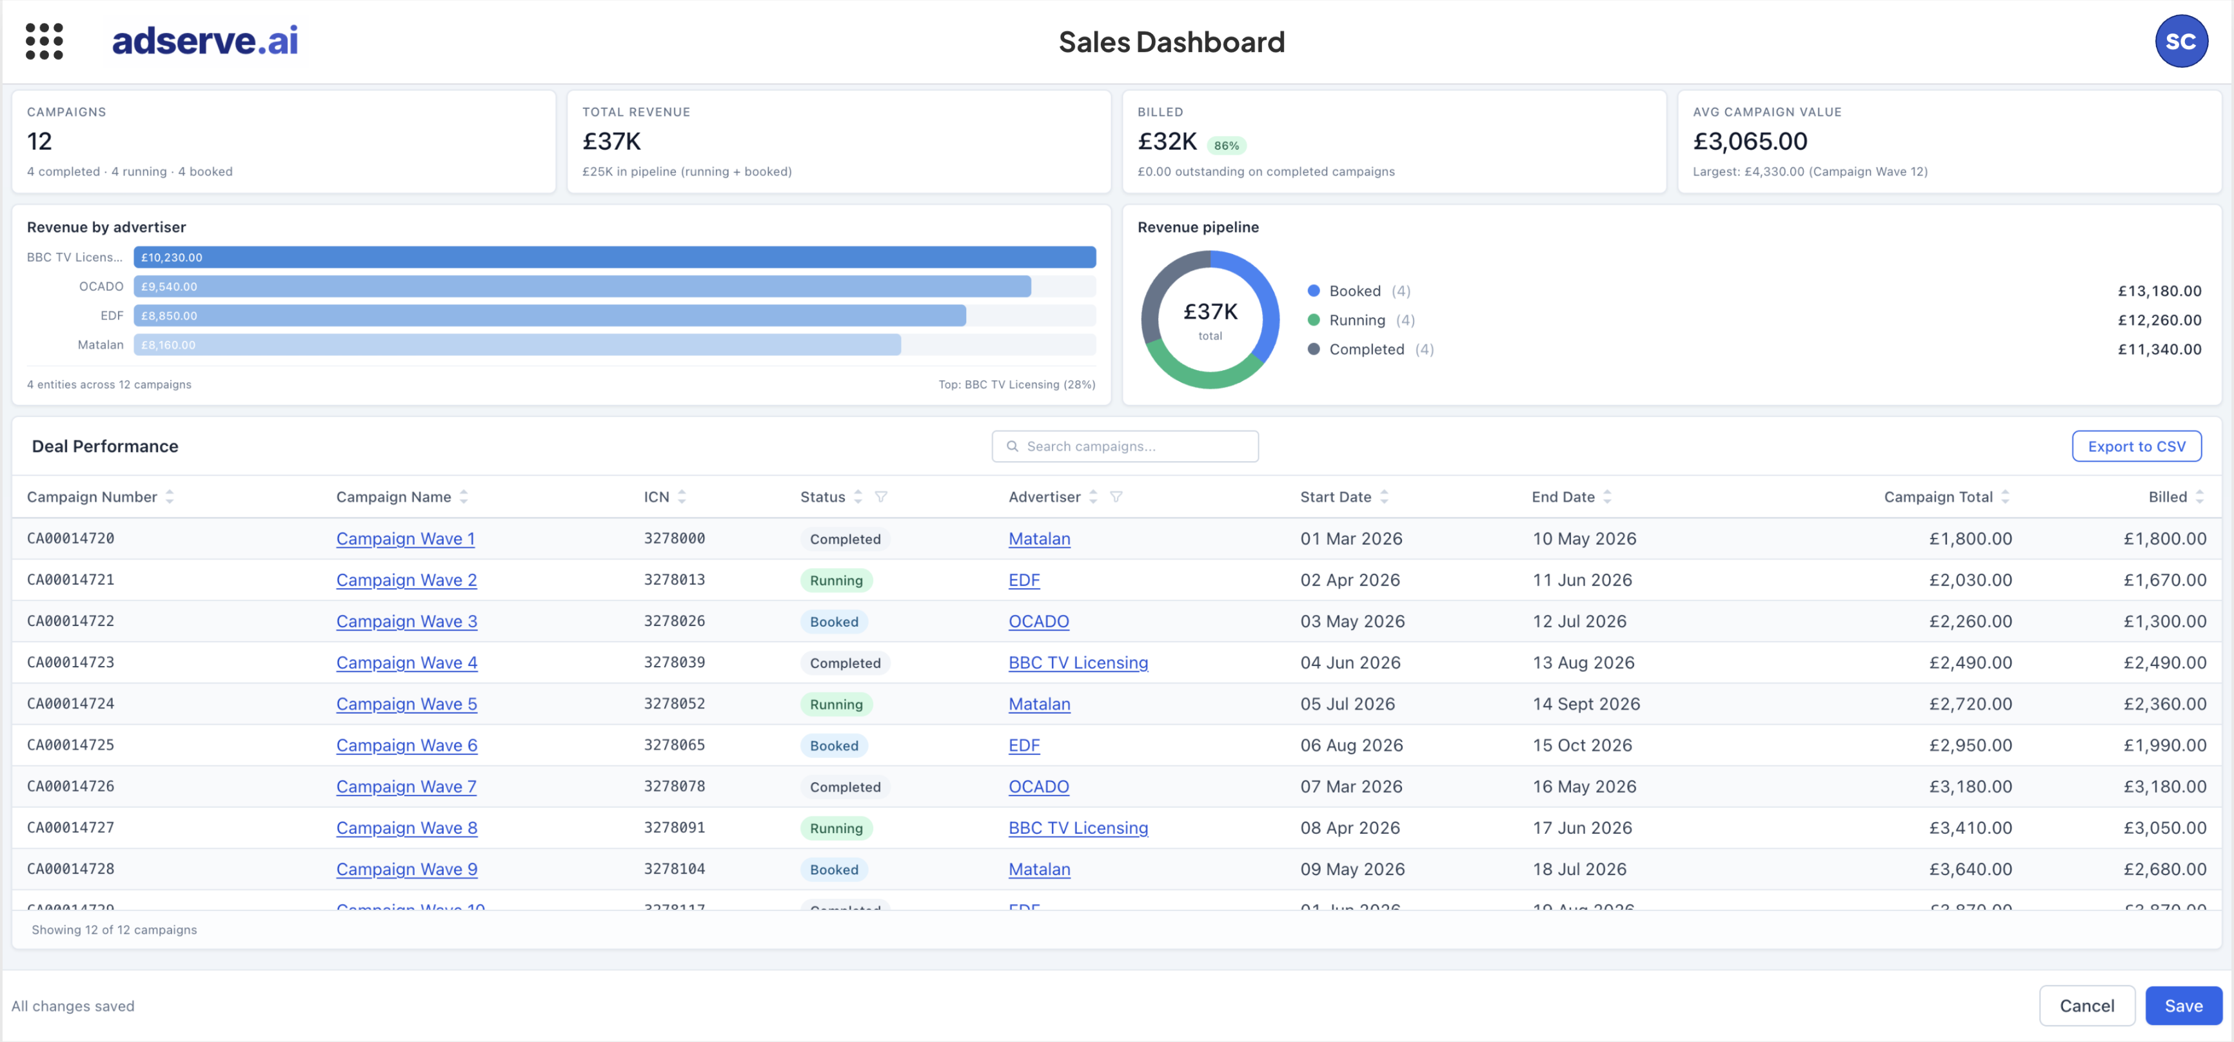The height and width of the screenshot is (1042, 2234).
Task: Click end date 17 Jun 2026
Action: [x=1582, y=828]
